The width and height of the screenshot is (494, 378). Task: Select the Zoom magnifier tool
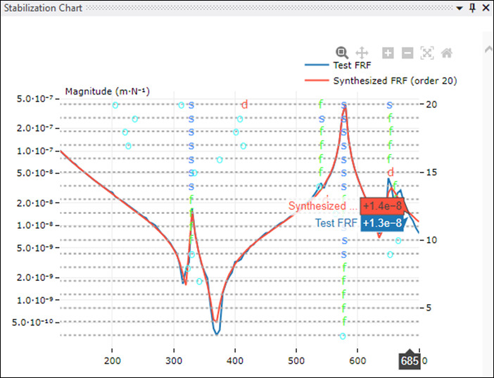pyautogui.click(x=342, y=53)
